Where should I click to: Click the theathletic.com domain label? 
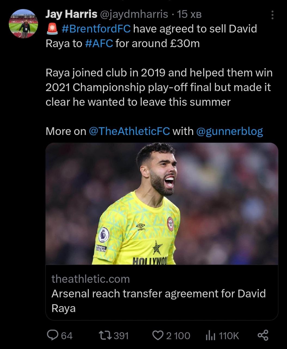[90, 279]
